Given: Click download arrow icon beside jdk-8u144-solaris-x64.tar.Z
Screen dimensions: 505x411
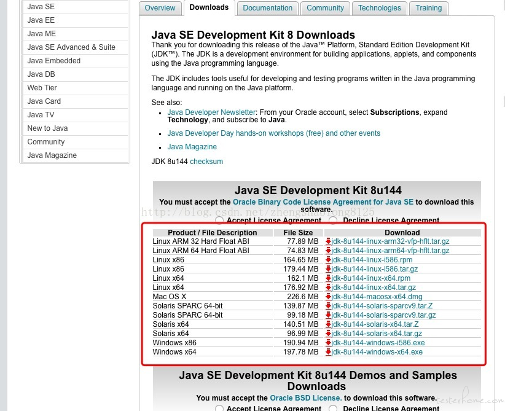Looking at the screenshot, I should coord(328,324).
